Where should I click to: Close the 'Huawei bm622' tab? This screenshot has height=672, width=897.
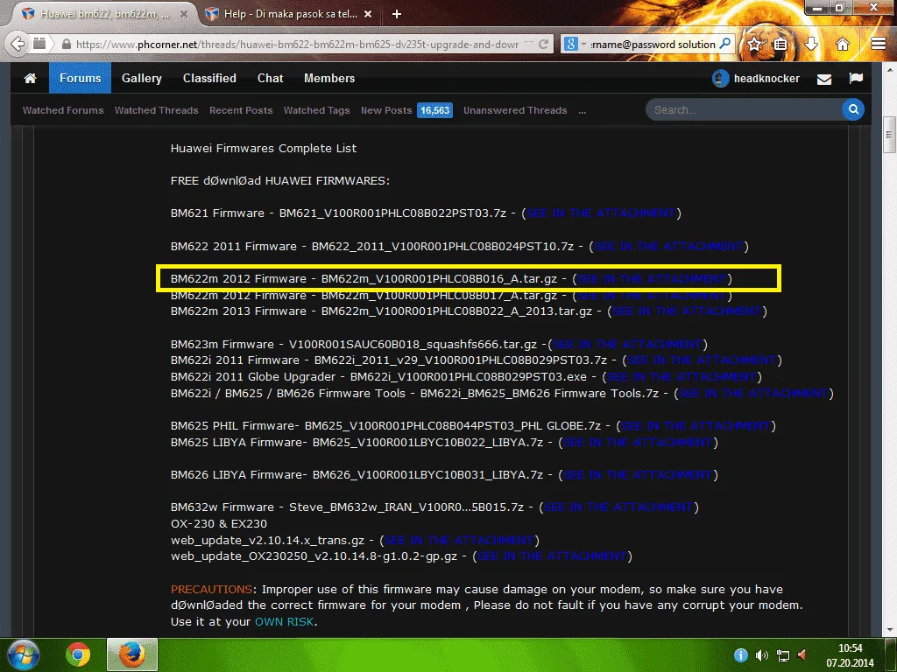click(x=184, y=14)
